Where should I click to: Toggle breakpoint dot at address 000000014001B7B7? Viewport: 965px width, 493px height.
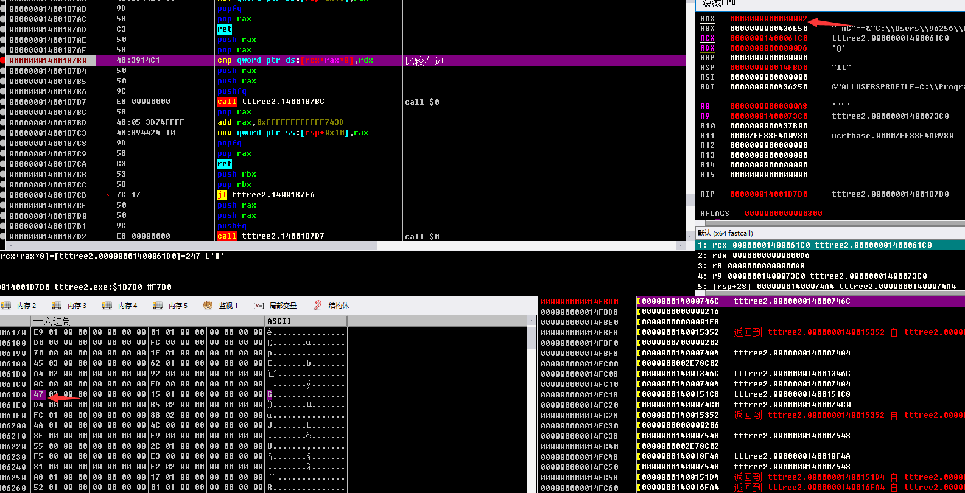[x=3, y=102]
